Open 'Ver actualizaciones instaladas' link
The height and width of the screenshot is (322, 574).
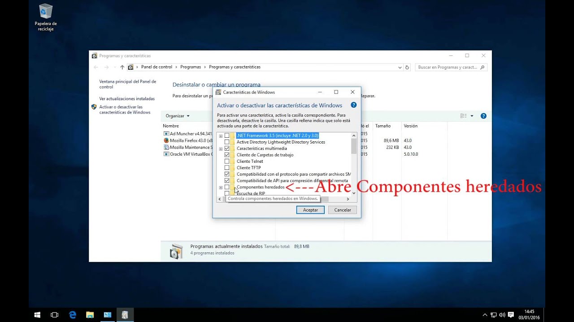coord(127,98)
